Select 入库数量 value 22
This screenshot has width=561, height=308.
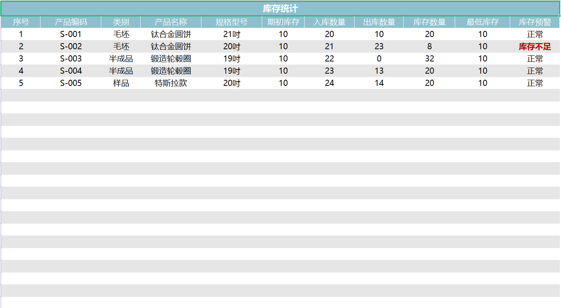pyautogui.click(x=329, y=59)
